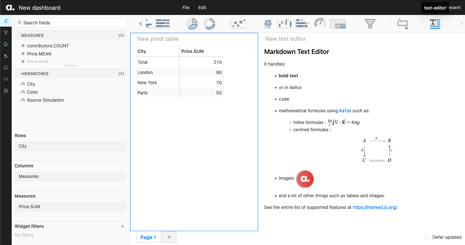Enable the Defer updates checkbox

427,237
